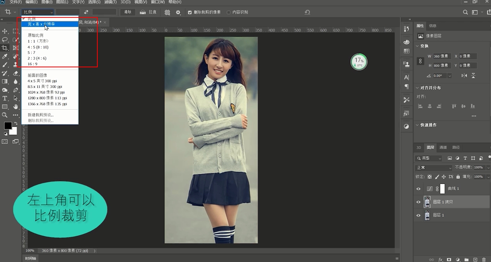Click the reset crop undo arrow
This screenshot has height=262, width=491.
[x=307, y=12]
